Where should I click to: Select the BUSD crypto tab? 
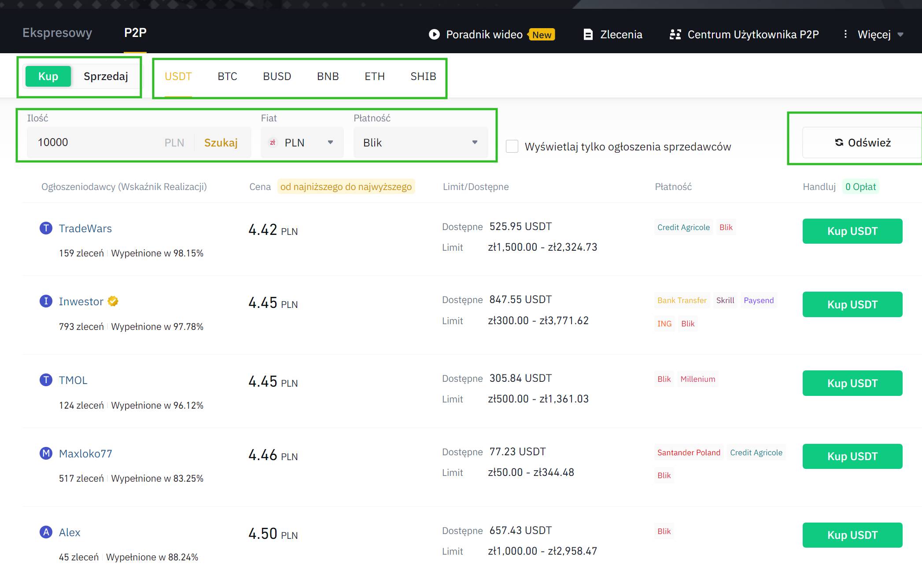pyautogui.click(x=277, y=77)
